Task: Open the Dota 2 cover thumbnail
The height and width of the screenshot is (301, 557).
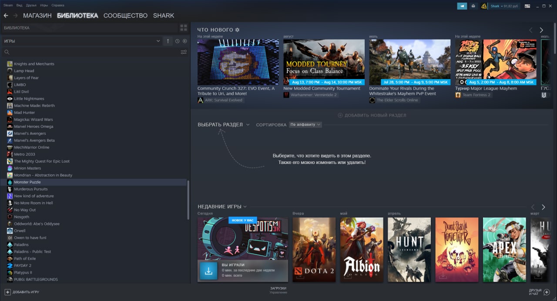Action: click(314, 250)
